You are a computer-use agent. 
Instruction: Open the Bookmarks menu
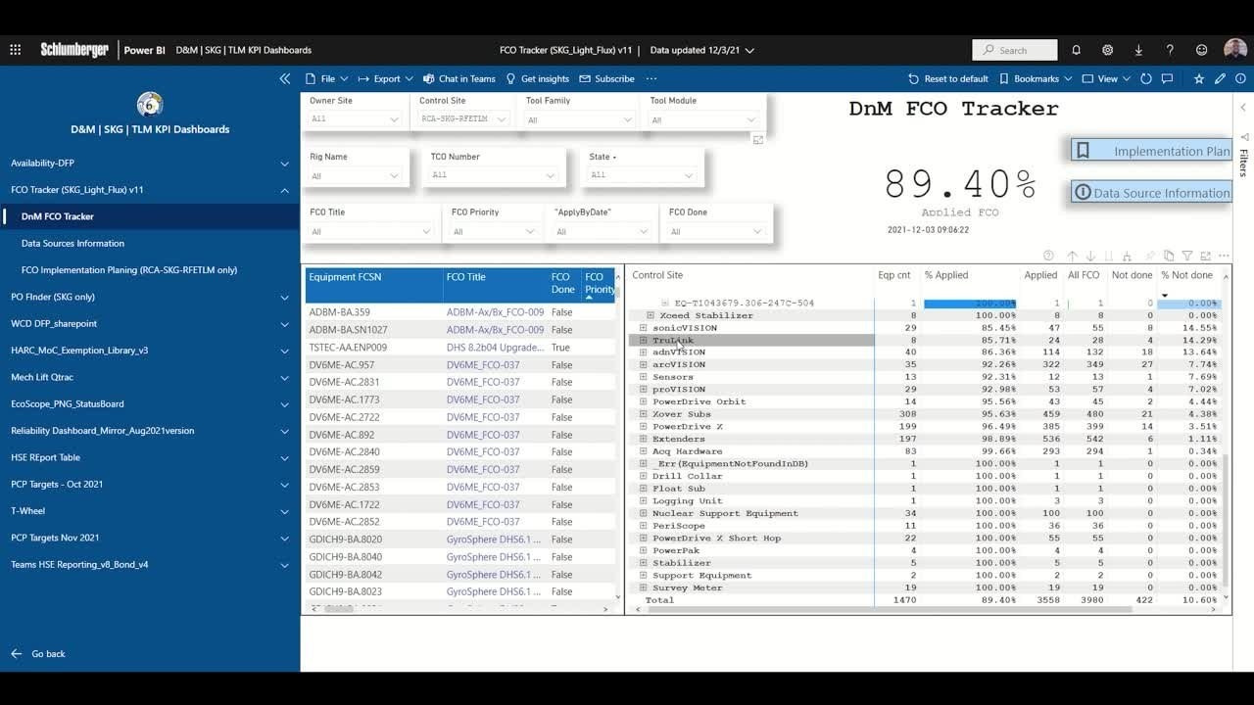[1036, 78]
